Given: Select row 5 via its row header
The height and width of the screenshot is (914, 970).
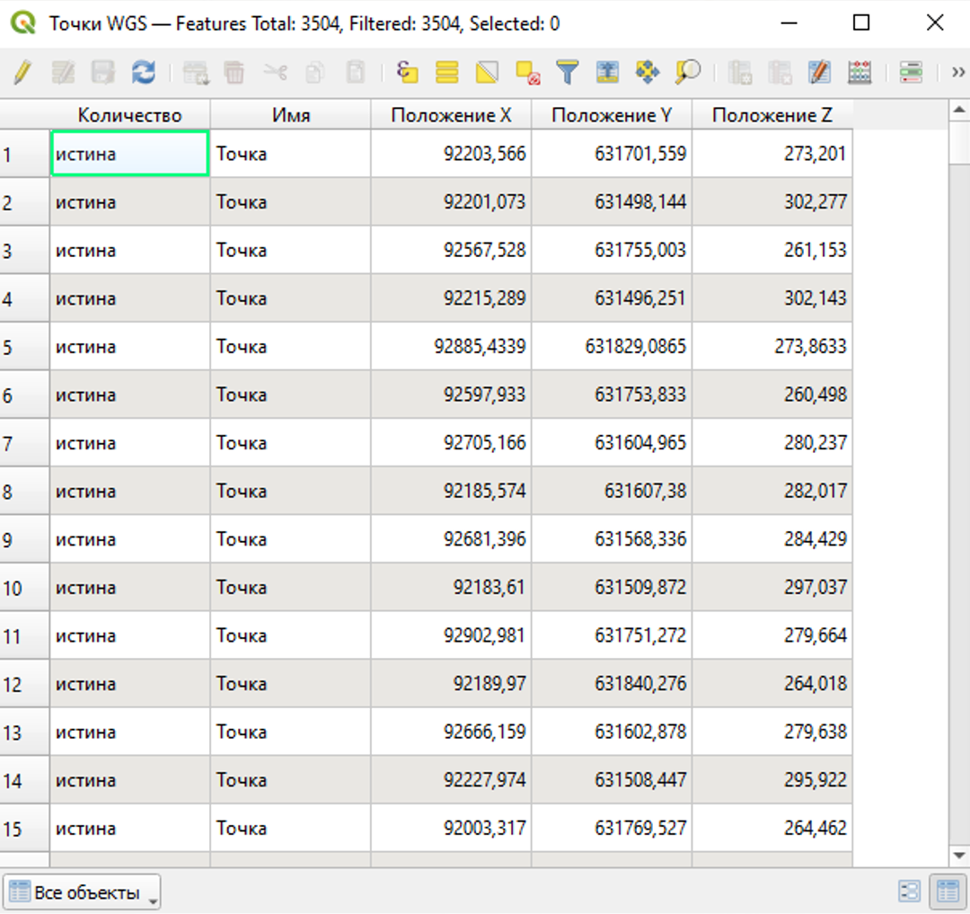Looking at the screenshot, I should (24, 347).
